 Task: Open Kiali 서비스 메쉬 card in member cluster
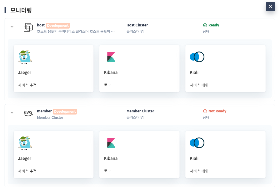click(x=225, y=155)
